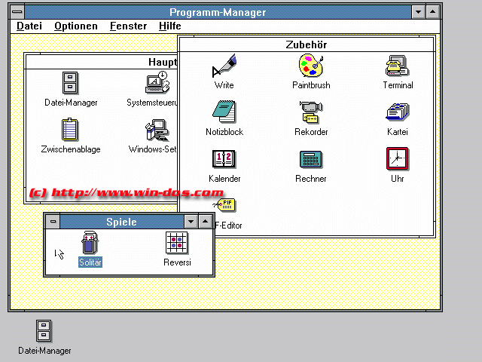Image resolution: width=482 pixels, height=362 pixels.
Task: Open the Spiele window control menu box
Action: [x=52, y=221]
